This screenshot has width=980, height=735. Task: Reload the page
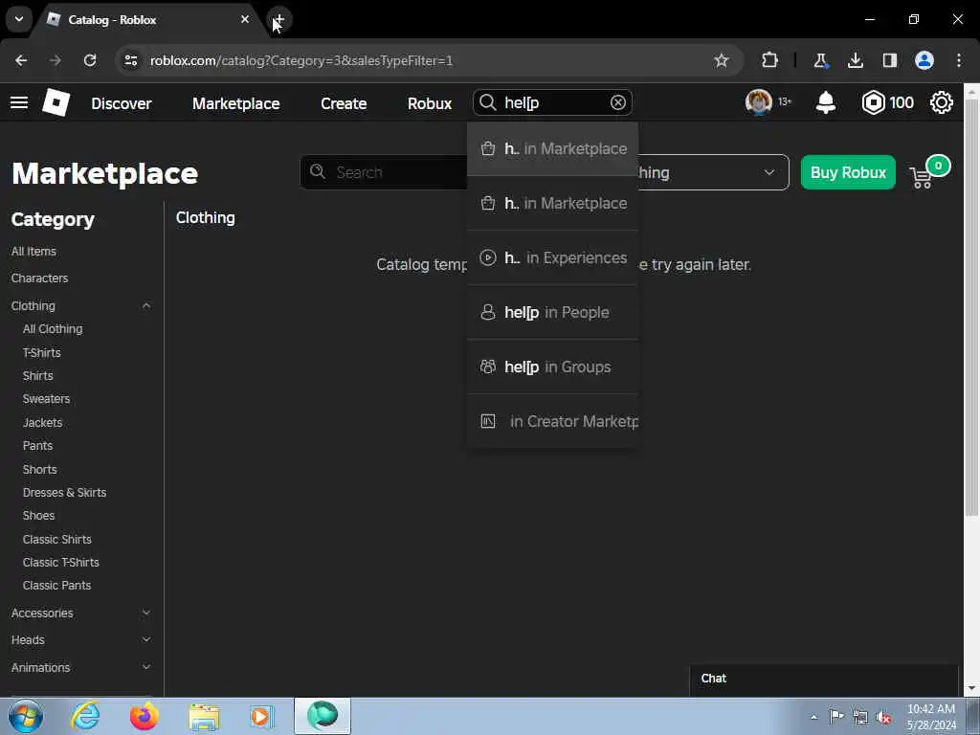[x=90, y=60]
